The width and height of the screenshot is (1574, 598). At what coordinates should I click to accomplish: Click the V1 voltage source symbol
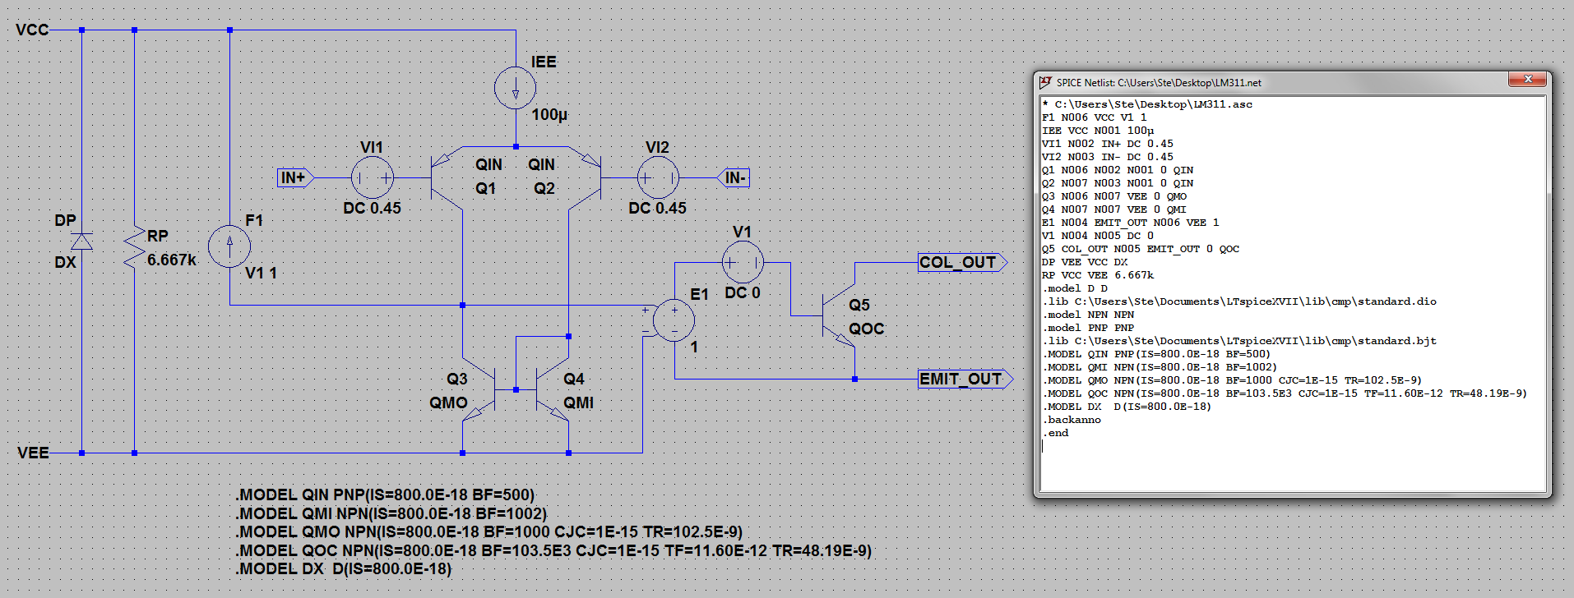click(x=743, y=263)
